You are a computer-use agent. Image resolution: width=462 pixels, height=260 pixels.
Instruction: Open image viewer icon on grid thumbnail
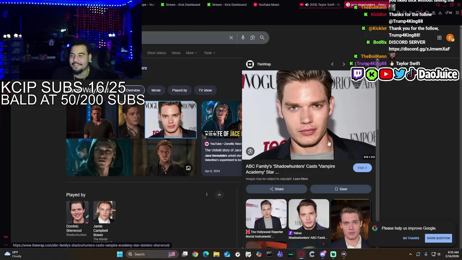[x=188, y=168]
